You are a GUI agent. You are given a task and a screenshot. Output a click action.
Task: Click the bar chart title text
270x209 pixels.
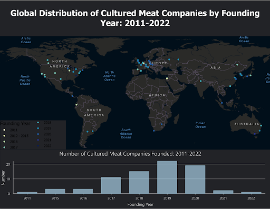coord(130,154)
